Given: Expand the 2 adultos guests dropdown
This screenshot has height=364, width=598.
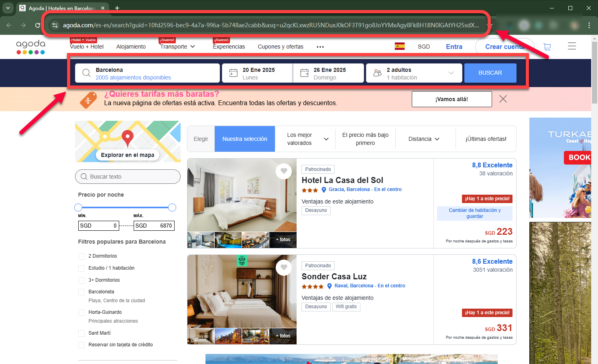Looking at the screenshot, I should pyautogui.click(x=414, y=73).
